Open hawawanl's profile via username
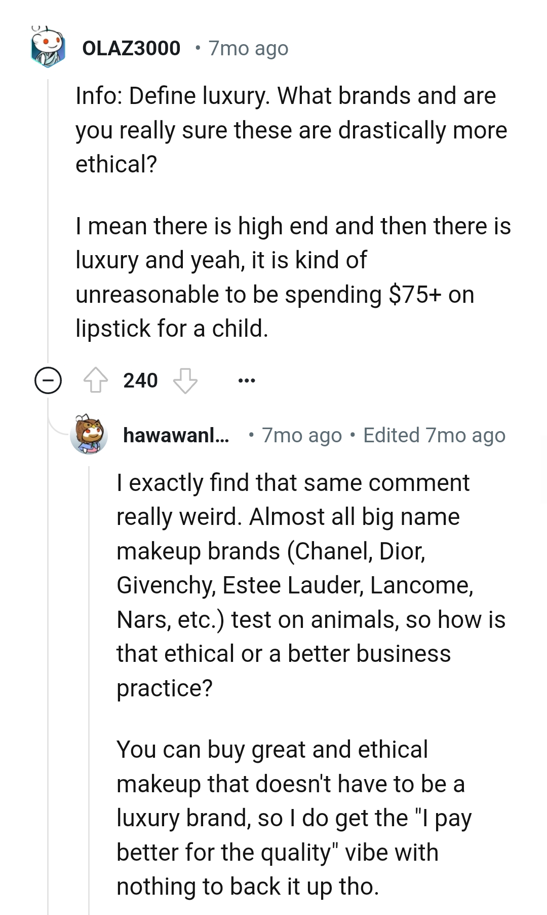 176,435
